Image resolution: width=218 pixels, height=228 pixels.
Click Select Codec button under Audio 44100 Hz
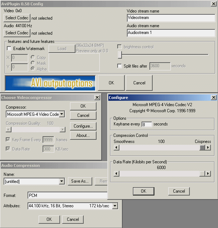(17, 33)
